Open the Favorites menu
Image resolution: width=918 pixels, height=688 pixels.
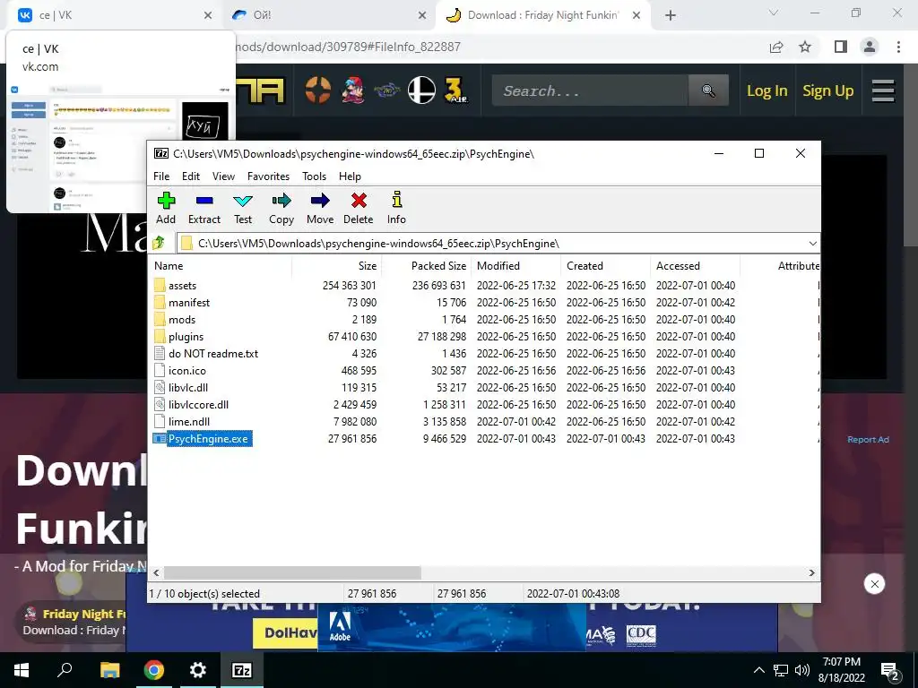(x=268, y=176)
